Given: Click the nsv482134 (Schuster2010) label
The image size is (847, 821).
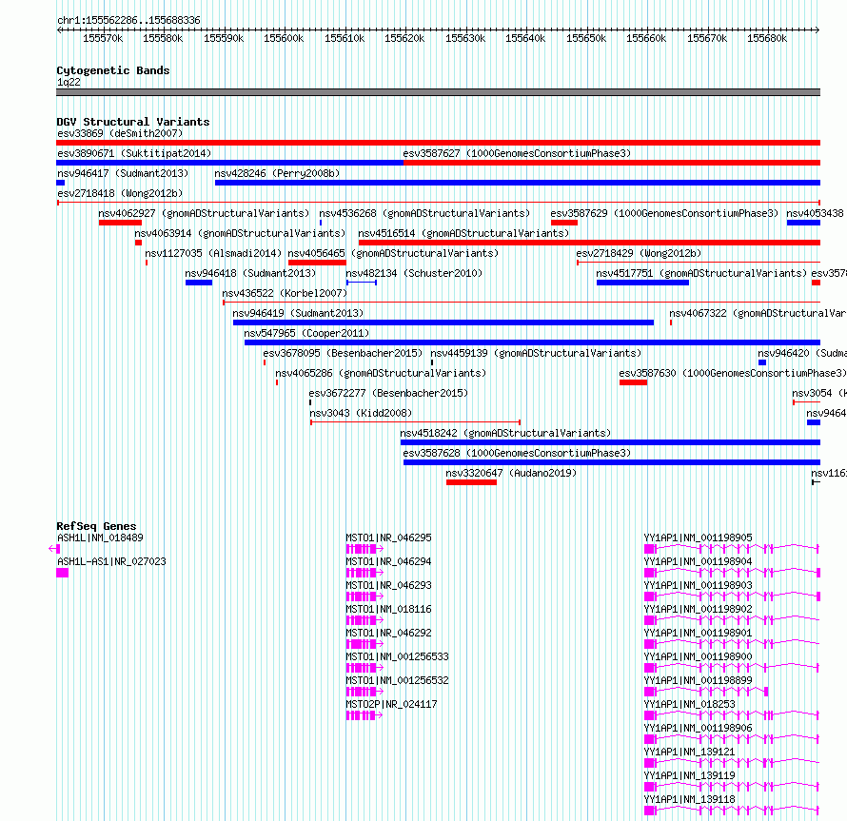Looking at the screenshot, I should (x=414, y=273).
